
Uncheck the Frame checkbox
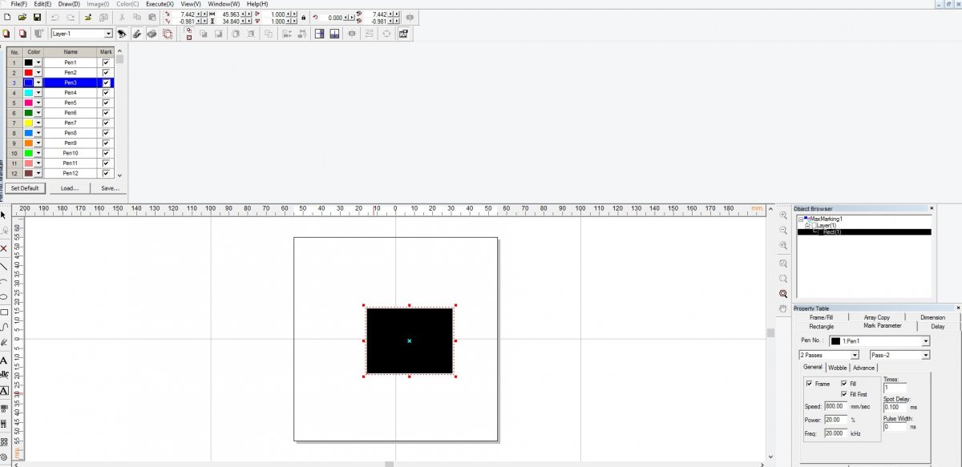(x=809, y=384)
